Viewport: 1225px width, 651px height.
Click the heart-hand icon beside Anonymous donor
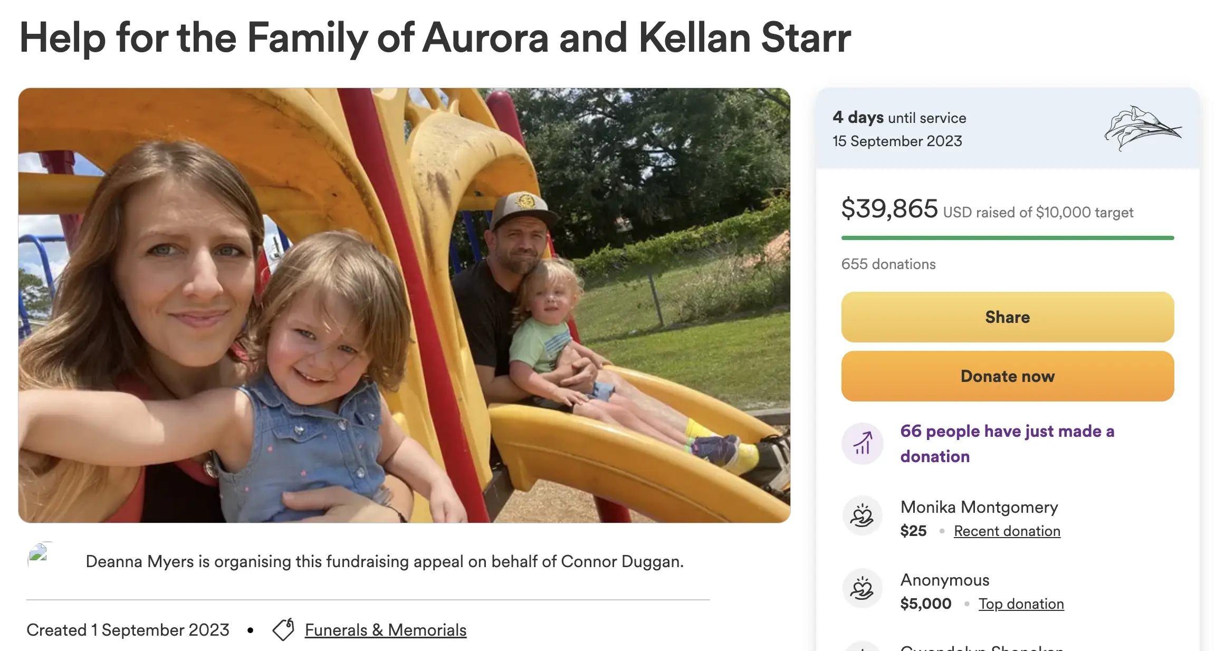[x=863, y=589]
